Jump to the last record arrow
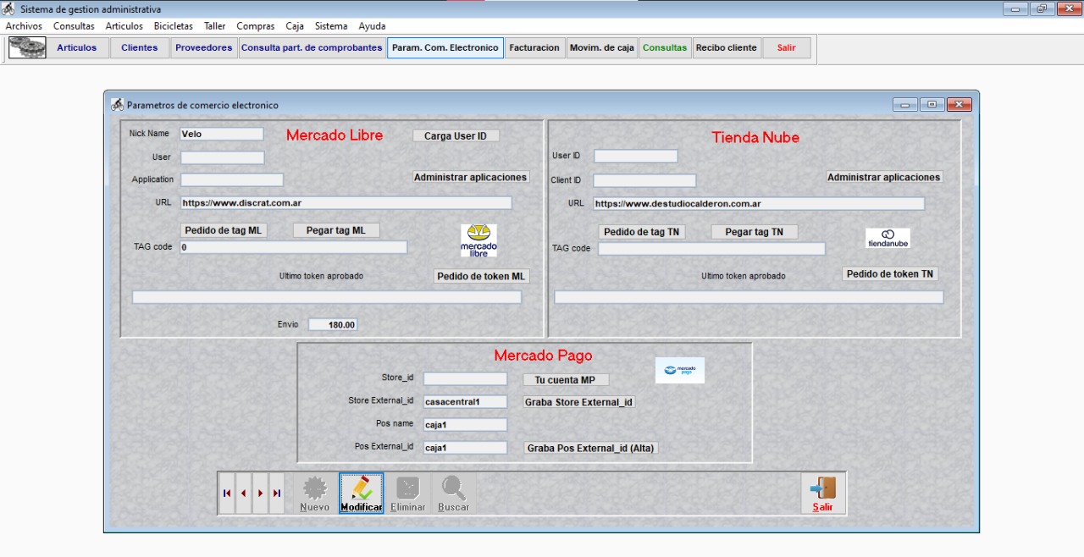 click(x=276, y=494)
